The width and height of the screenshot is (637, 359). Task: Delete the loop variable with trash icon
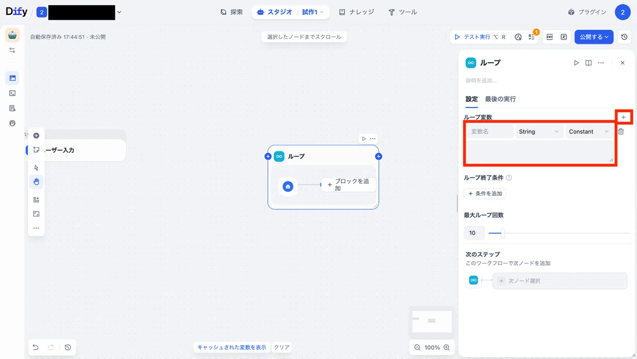621,131
